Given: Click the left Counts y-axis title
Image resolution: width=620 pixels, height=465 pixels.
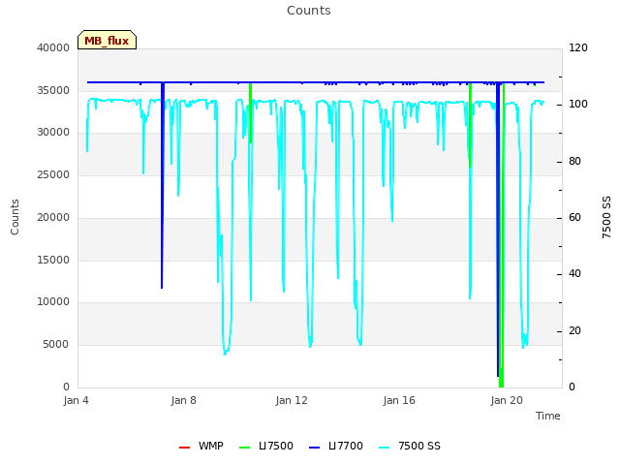Looking at the screenshot, I should tap(15, 217).
